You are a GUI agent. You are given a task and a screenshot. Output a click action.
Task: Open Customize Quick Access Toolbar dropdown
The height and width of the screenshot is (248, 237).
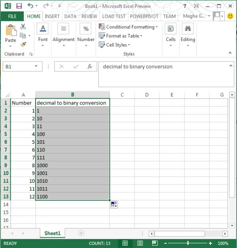[60, 6]
